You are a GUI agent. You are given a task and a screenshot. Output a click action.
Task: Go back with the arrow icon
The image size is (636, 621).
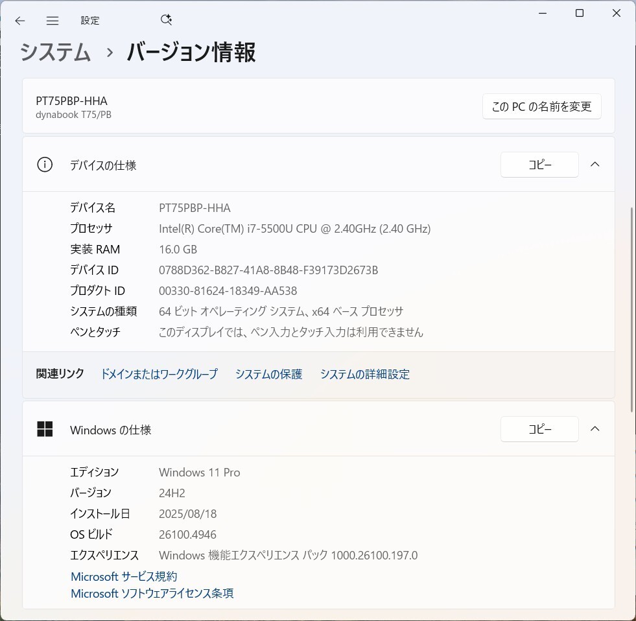[x=20, y=21]
